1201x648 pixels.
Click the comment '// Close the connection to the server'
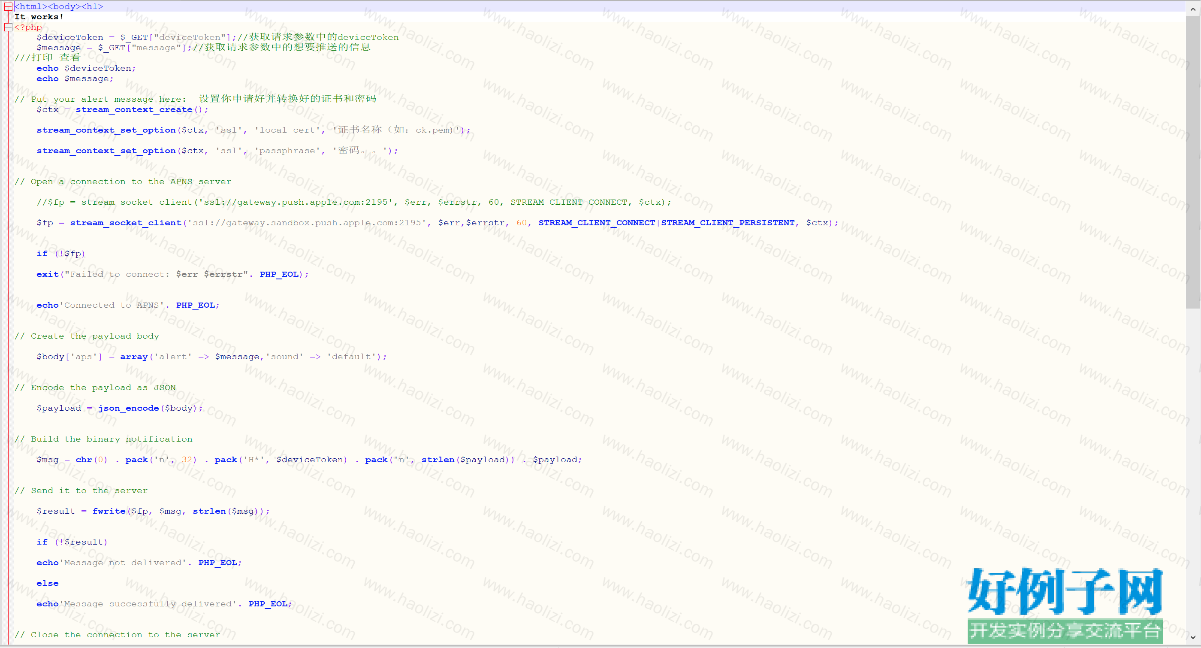coord(117,634)
